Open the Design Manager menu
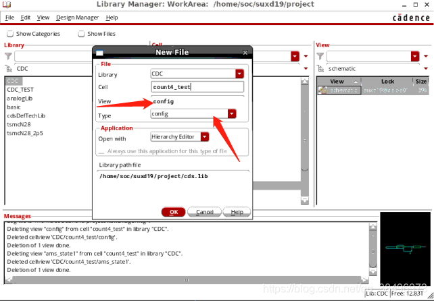This screenshot has height=301, width=434. pyautogui.click(x=76, y=17)
